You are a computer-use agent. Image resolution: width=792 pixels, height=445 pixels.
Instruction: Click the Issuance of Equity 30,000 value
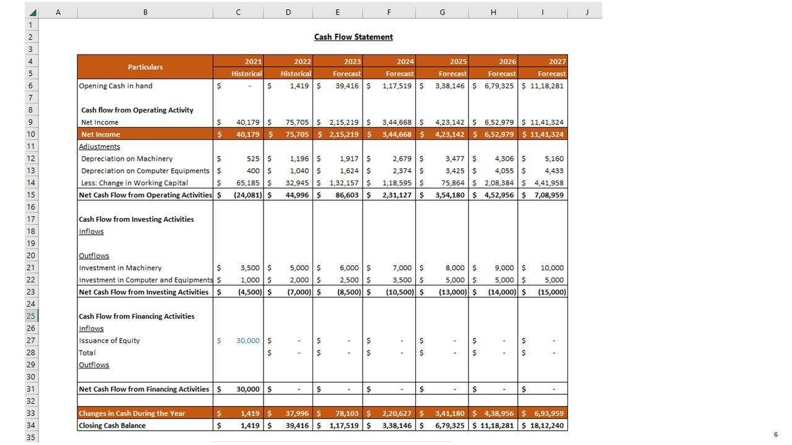pos(247,341)
